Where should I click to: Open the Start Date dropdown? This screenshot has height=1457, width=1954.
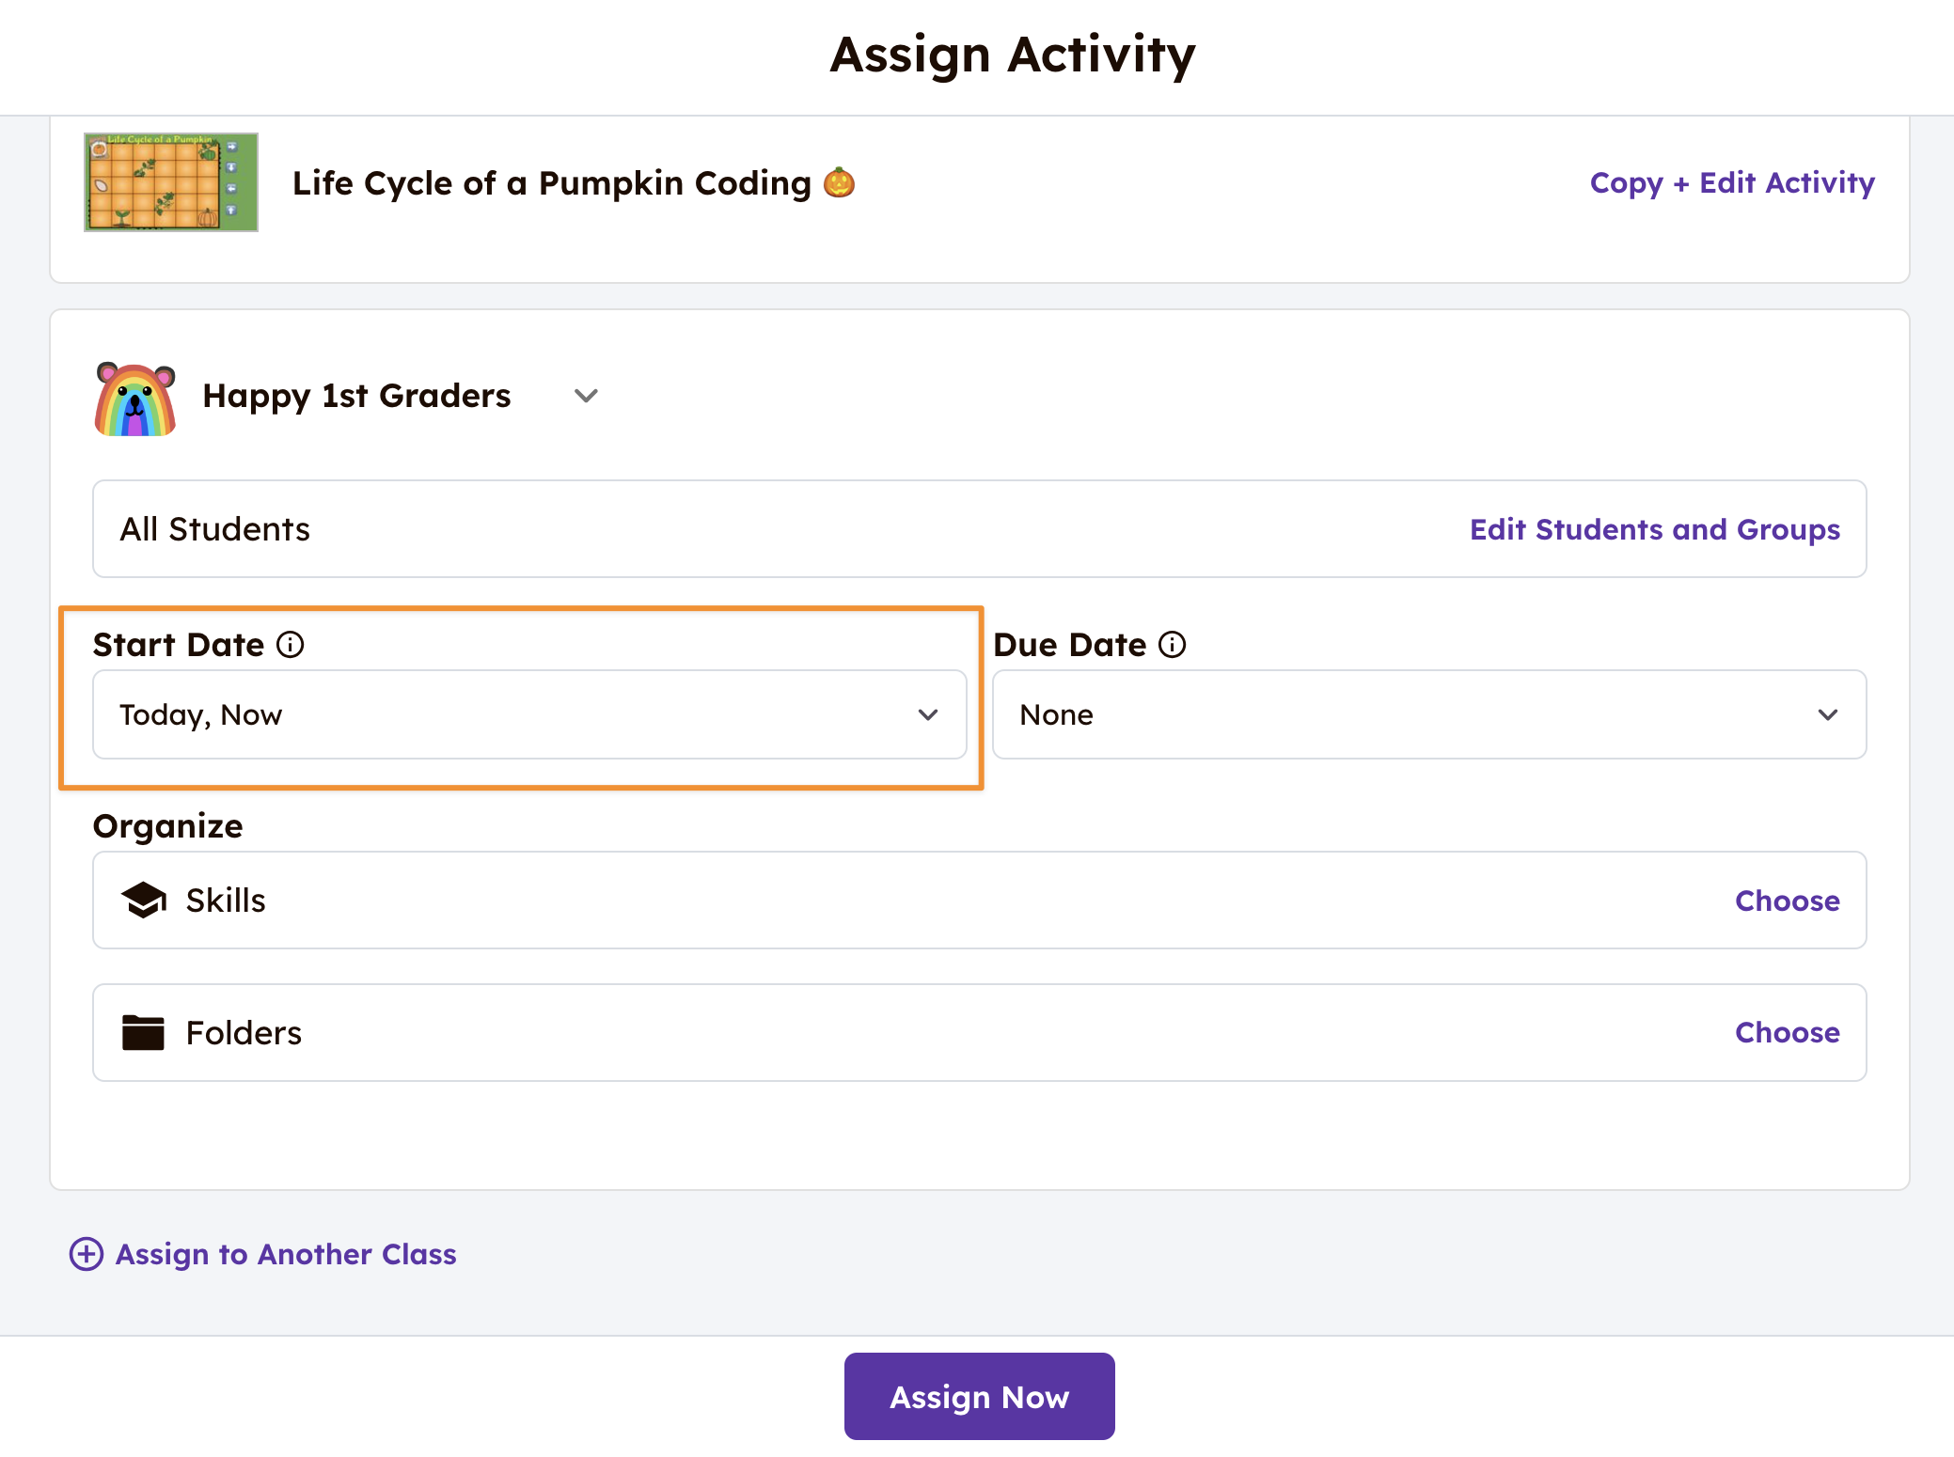click(529, 714)
